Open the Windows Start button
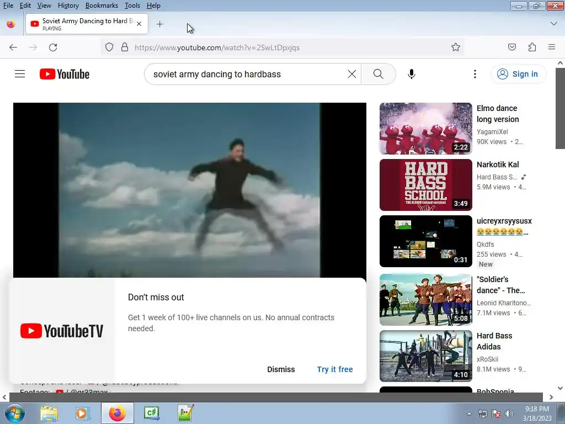The width and height of the screenshot is (565, 424). click(x=15, y=413)
